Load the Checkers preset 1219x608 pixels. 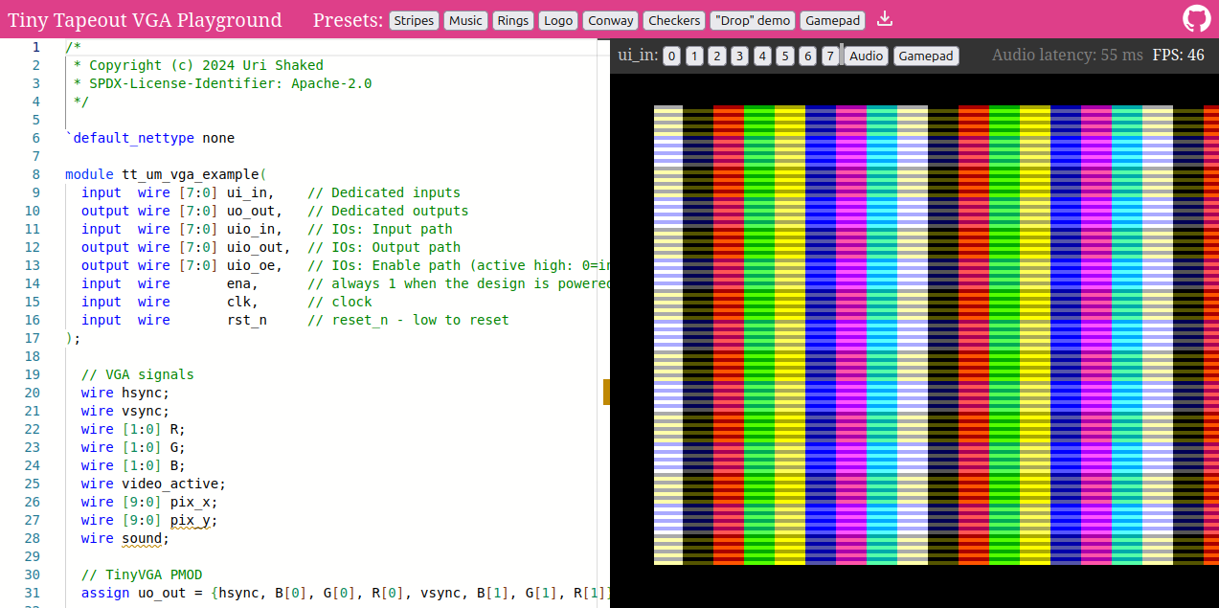(674, 21)
